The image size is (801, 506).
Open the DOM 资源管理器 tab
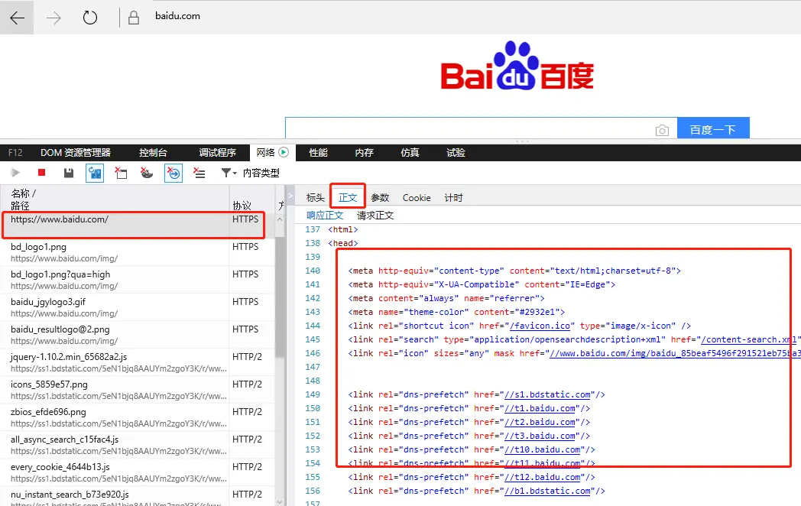pyautogui.click(x=76, y=152)
